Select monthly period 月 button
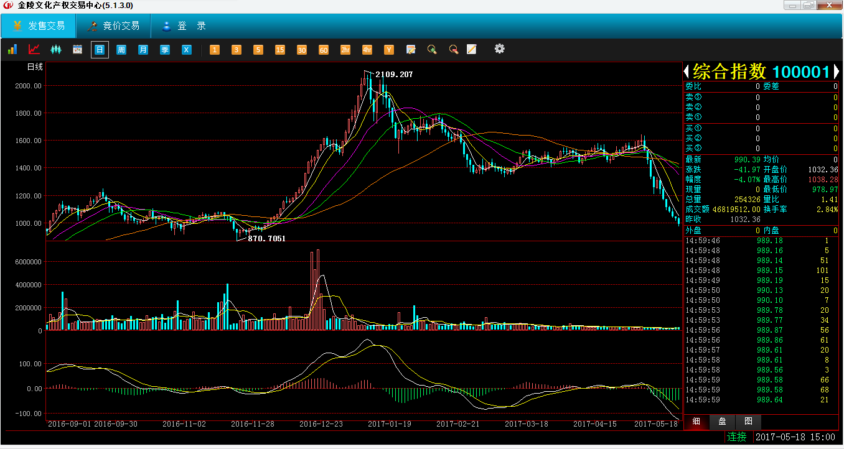The image size is (844, 449). [143, 50]
